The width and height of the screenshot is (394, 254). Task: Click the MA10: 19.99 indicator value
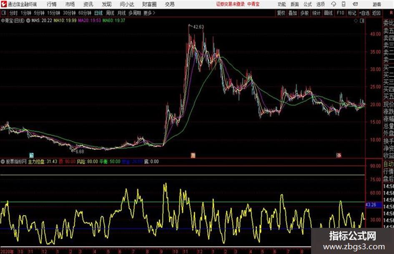[x=65, y=20]
